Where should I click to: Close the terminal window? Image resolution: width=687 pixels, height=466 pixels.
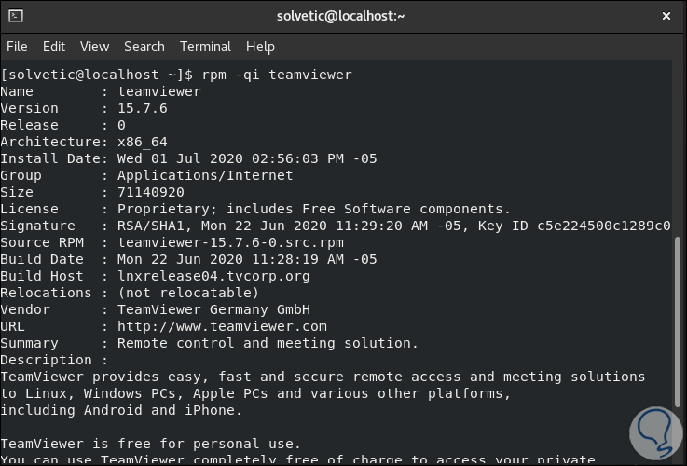(666, 16)
